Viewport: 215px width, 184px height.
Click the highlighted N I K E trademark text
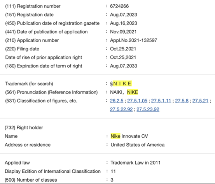tap(122, 83)
